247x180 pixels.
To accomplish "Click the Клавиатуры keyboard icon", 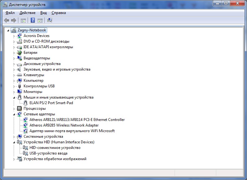I will point(19,75).
